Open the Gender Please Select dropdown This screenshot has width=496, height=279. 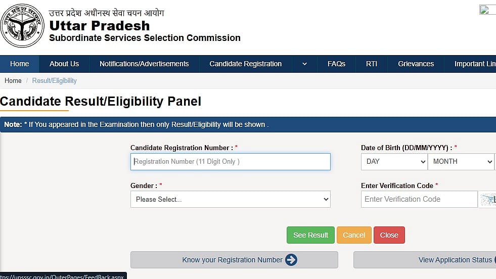pyautogui.click(x=230, y=199)
